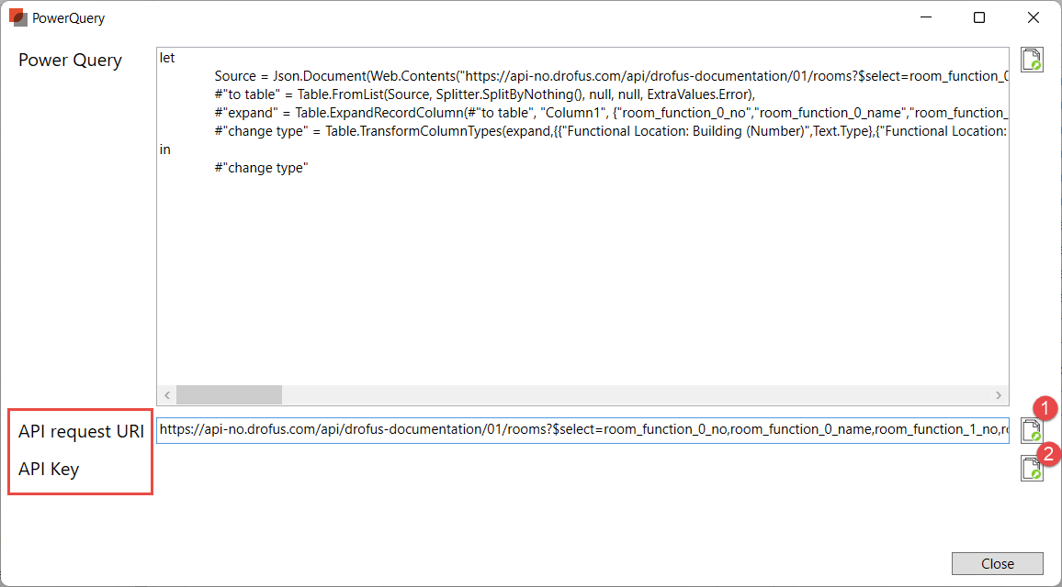The image size is (1062, 587).
Task: Click the 'Source = Json.Document' line
Action: point(612,76)
